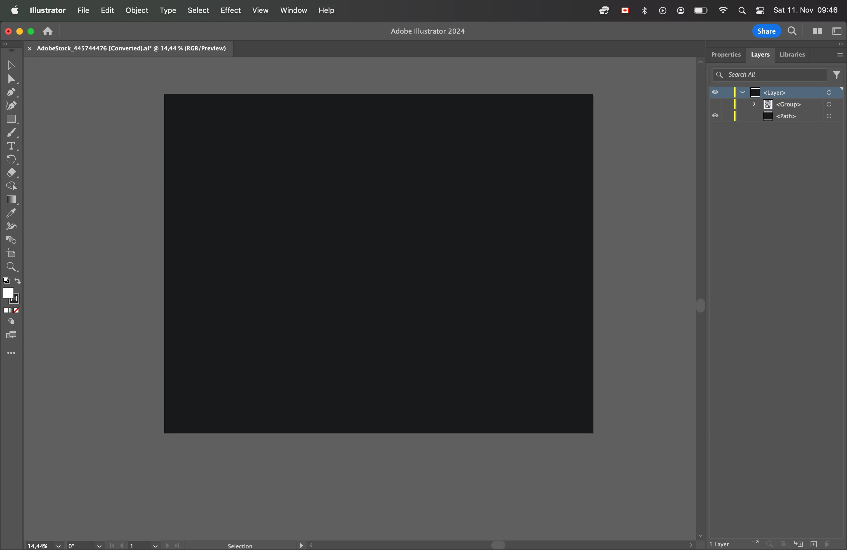
Task: Click the Eraser tool
Action: (11, 173)
